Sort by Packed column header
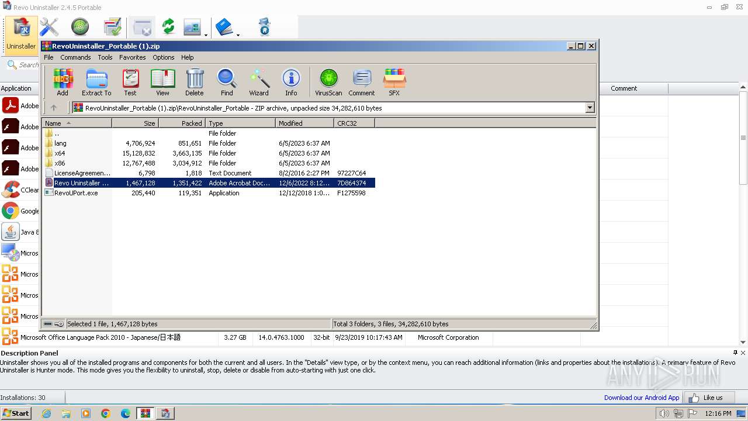 pyautogui.click(x=182, y=123)
